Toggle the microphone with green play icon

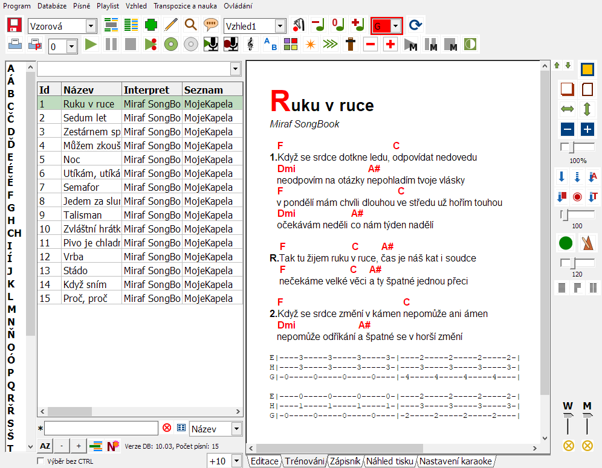(211, 45)
